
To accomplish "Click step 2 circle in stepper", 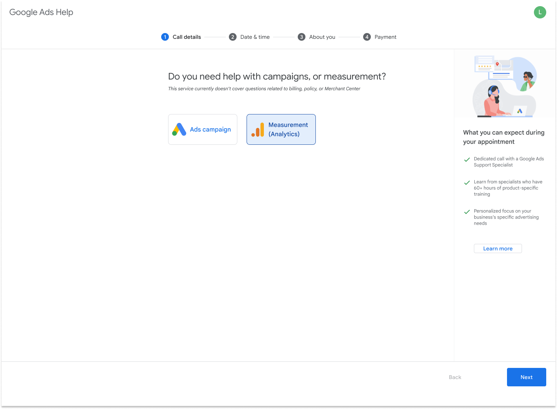I will click(x=233, y=37).
